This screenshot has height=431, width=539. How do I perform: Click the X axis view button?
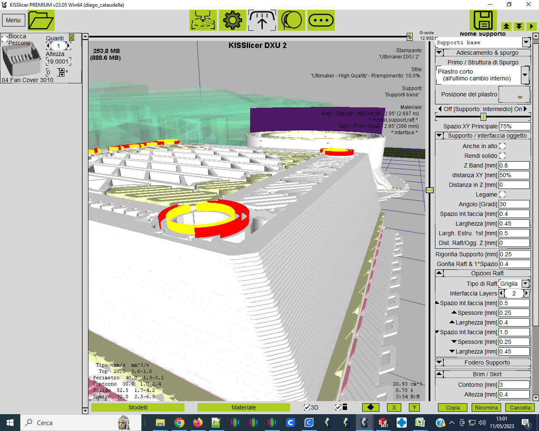pyautogui.click(x=394, y=407)
